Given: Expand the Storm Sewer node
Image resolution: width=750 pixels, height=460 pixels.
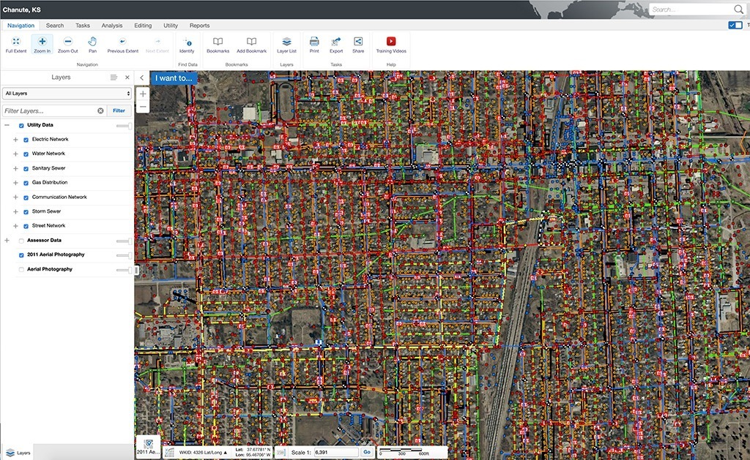Looking at the screenshot, I should [15, 211].
